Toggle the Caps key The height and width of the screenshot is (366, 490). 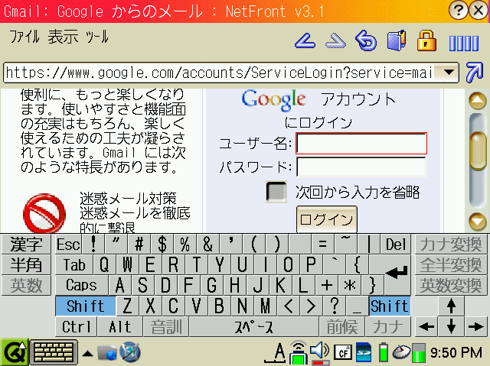pyautogui.click(x=82, y=285)
